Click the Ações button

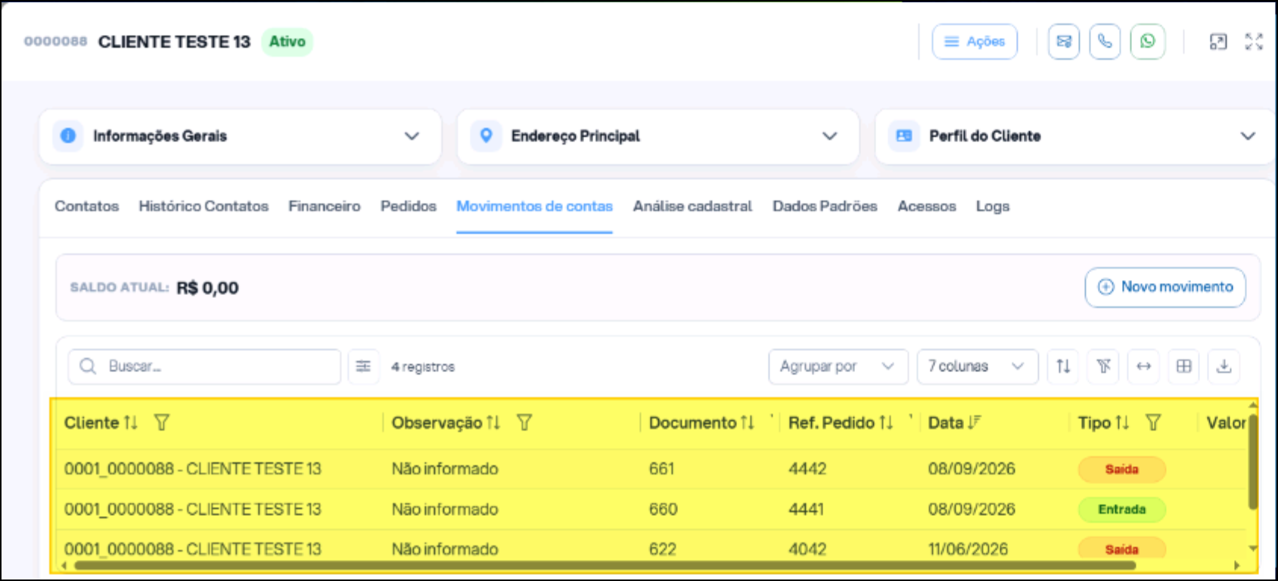tap(975, 42)
